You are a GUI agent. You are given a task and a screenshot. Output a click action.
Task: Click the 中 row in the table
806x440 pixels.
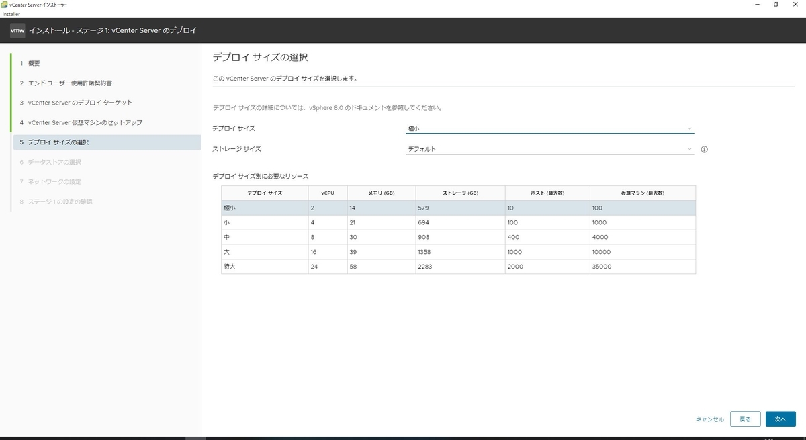[x=458, y=237]
